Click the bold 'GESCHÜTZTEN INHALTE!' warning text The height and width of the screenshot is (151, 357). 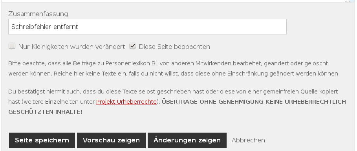pos(45,112)
